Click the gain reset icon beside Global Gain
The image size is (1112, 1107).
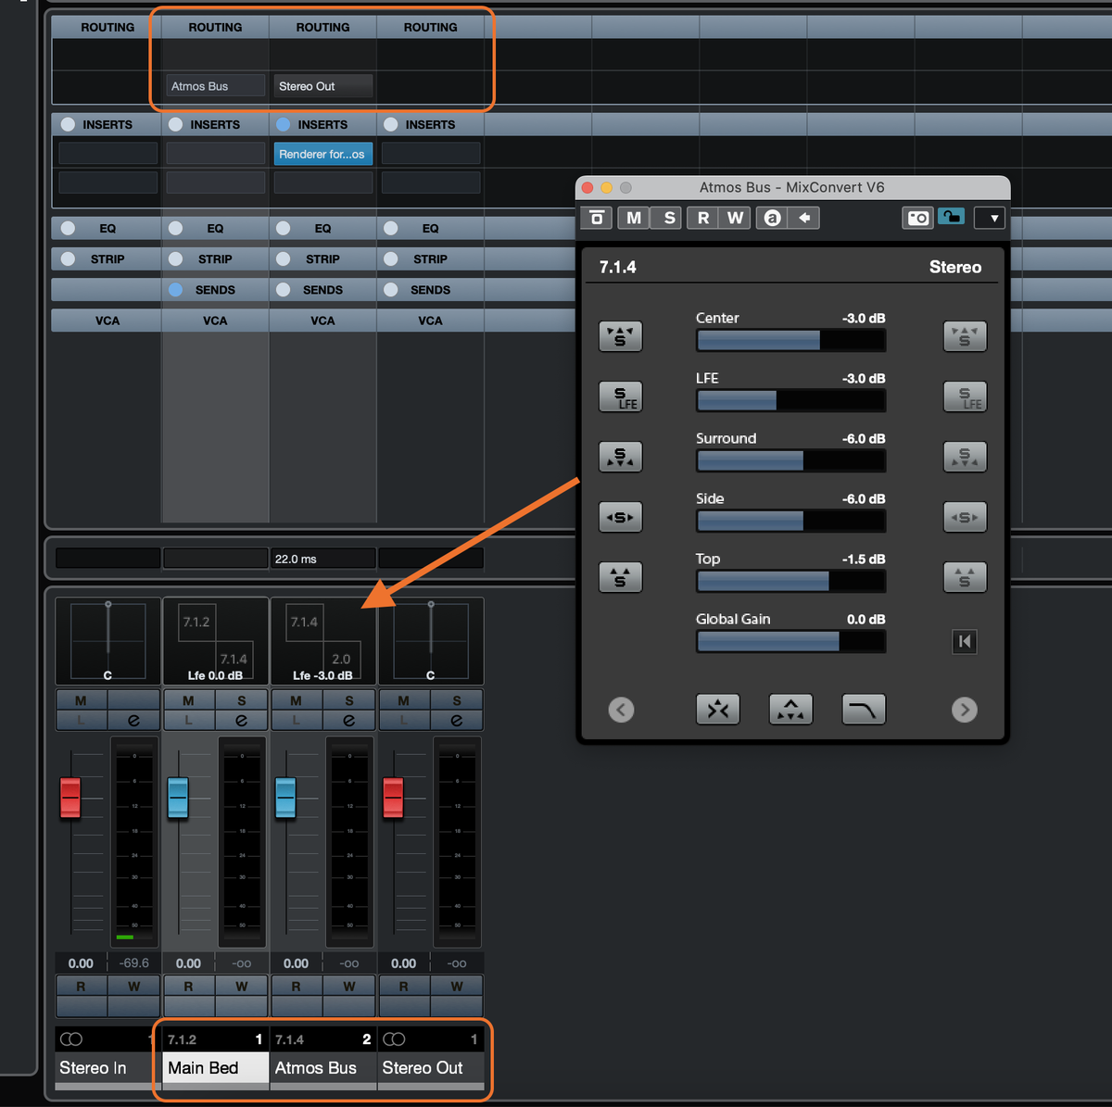pos(965,641)
